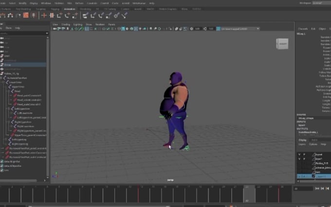Click the Outliner vertical scrollbar
The width and height of the screenshot is (331, 207).
[48, 107]
